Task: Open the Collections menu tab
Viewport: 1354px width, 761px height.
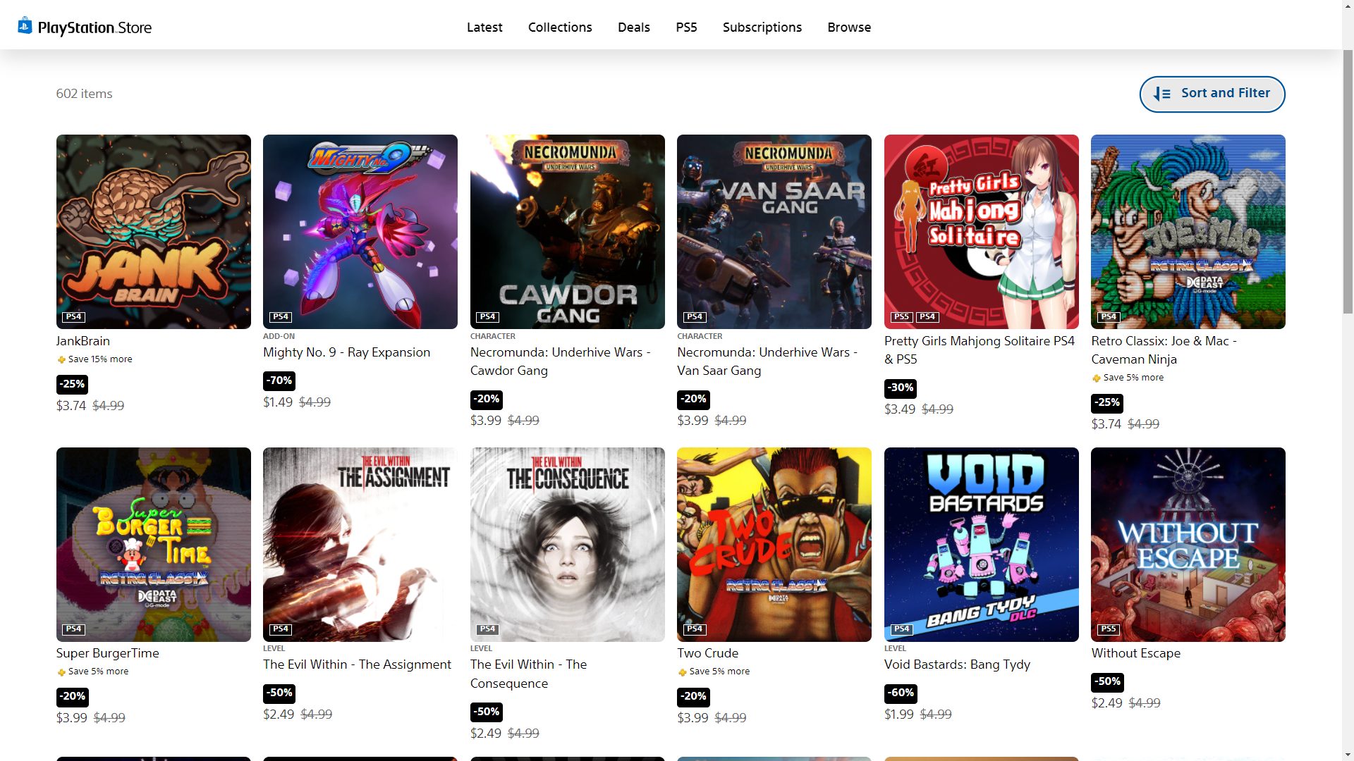Action: coord(560,27)
